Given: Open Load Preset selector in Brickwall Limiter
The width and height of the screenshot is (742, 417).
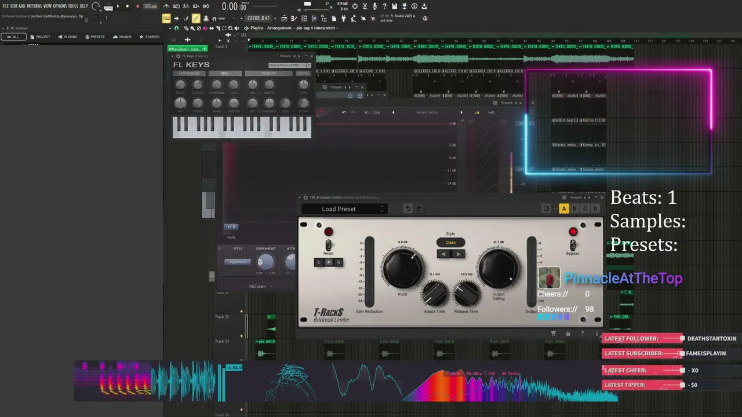Looking at the screenshot, I should tap(344, 209).
